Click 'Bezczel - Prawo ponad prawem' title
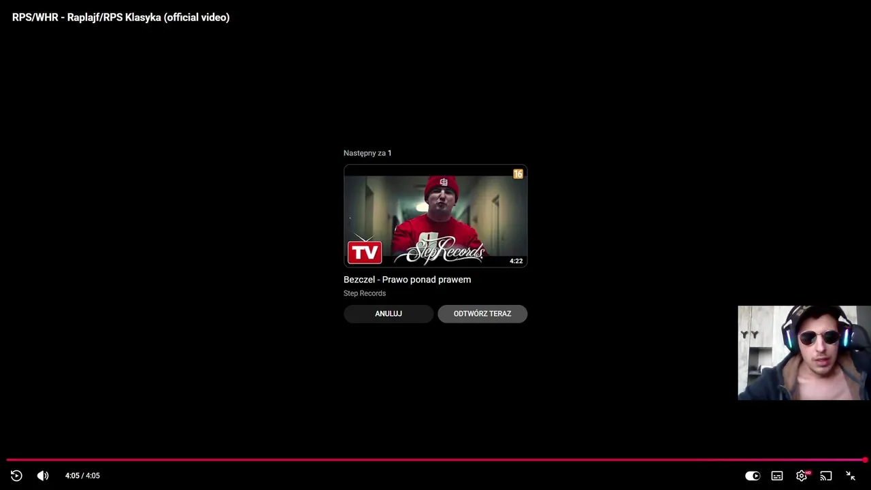Image resolution: width=871 pixels, height=490 pixels. click(407, 280)
